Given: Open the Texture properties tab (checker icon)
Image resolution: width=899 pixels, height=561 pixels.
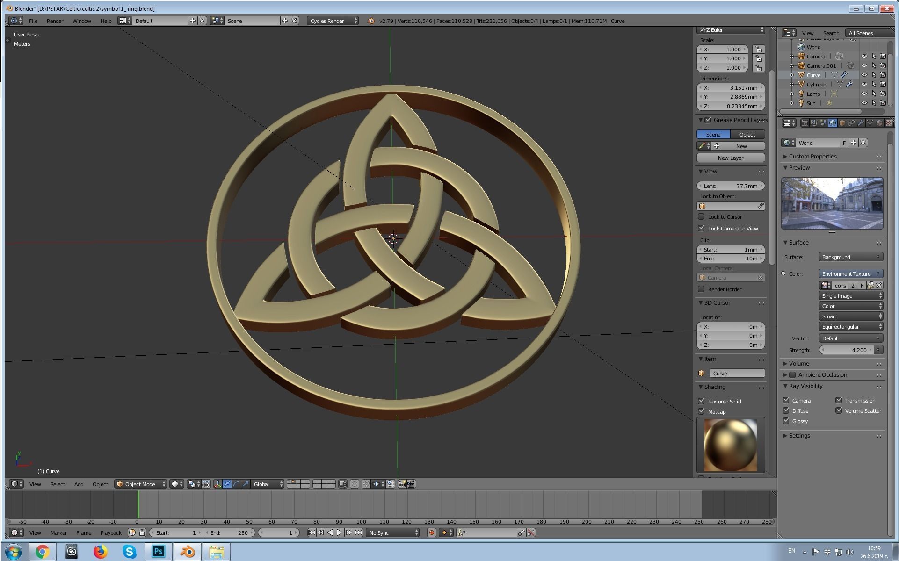Looking at the screenshot, I should tap(889, 123).
